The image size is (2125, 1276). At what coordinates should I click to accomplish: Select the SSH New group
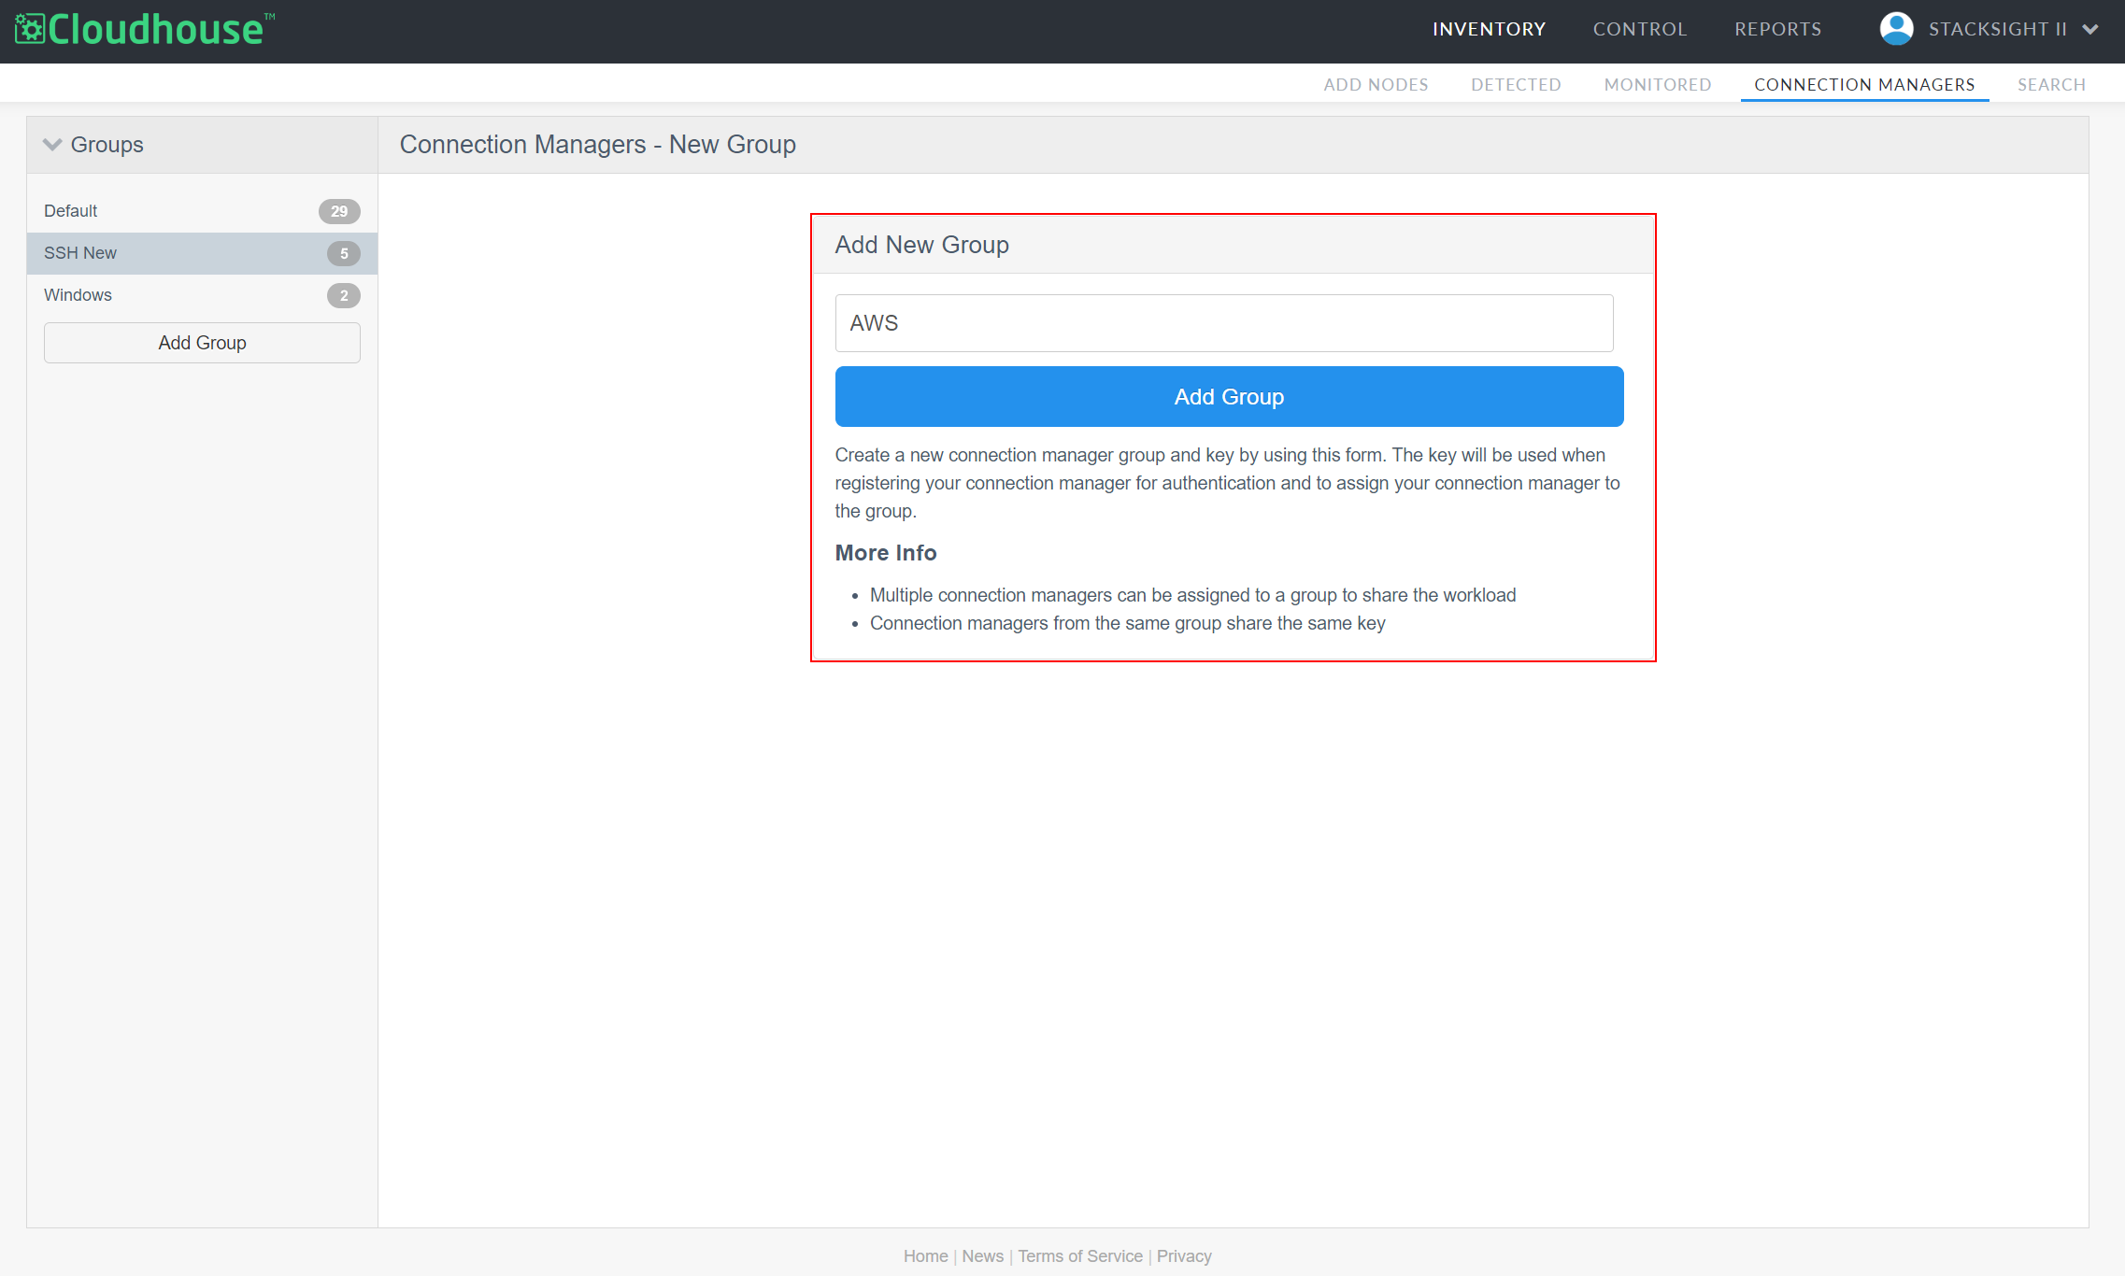[202, 253]
